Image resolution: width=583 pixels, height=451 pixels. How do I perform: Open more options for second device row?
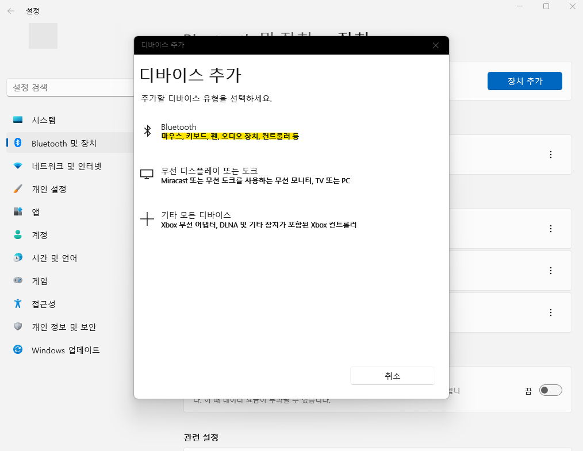click(x=551, y=229)
